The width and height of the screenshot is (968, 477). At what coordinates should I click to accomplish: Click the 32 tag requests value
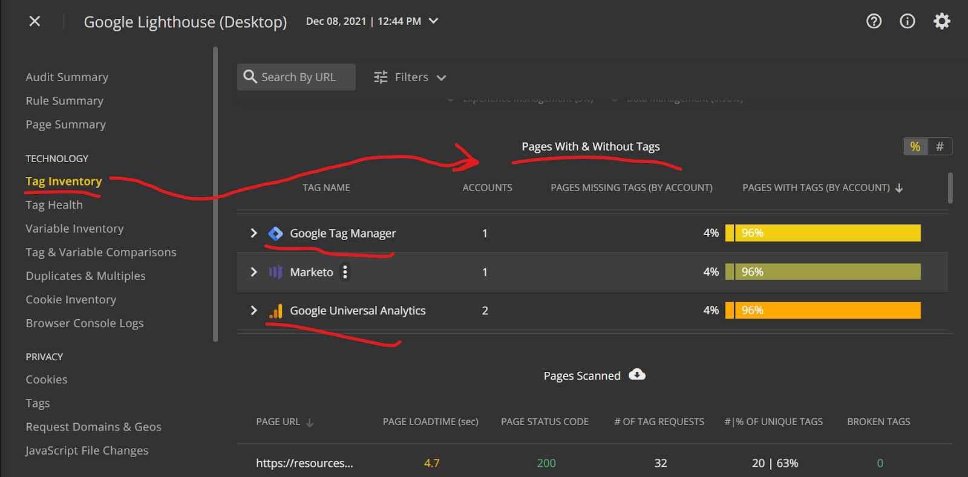[x=661, y=463]
